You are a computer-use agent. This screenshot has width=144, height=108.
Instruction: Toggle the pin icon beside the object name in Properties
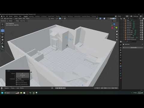coord(142,44)
